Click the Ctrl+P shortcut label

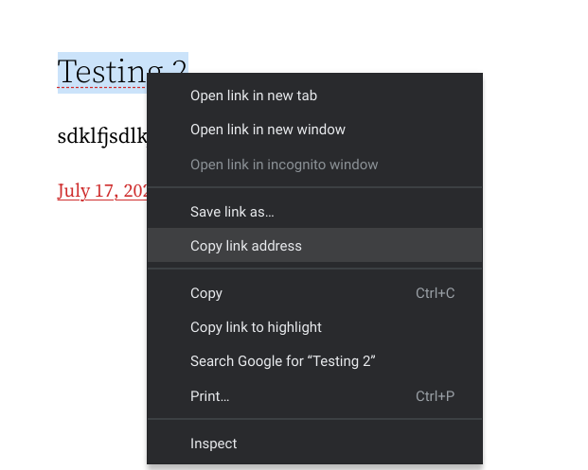[435, 396]
